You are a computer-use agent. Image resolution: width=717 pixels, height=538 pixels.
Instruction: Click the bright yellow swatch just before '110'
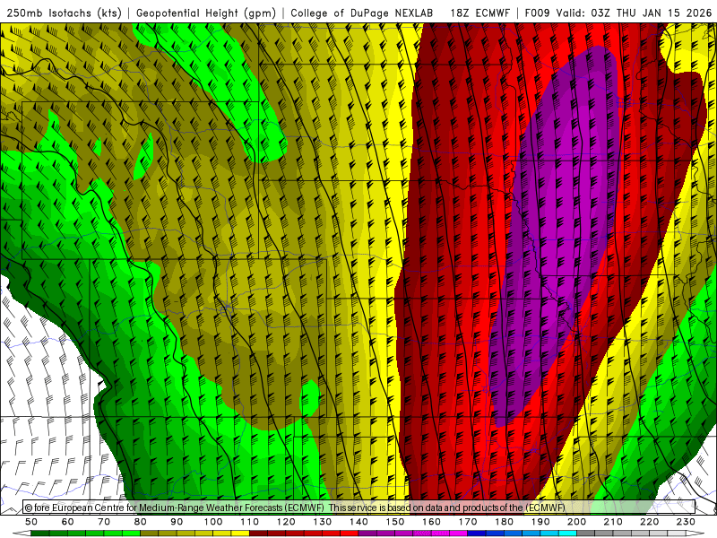click(x=240, y=534)
